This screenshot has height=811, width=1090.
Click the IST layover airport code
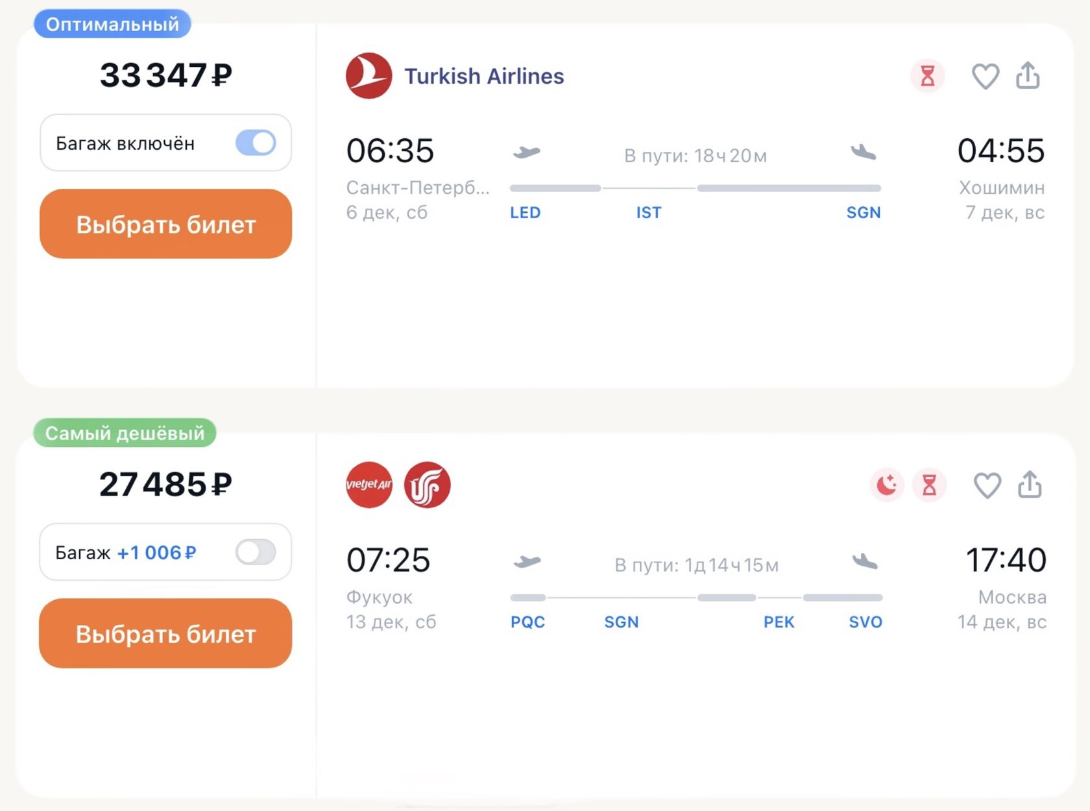click(x=648, y=213)
